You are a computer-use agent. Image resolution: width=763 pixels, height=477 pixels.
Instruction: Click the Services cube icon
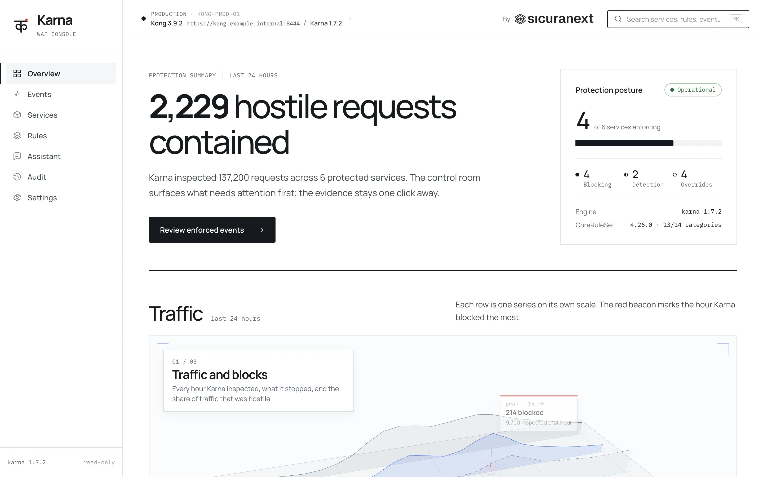[x=17, y=115]
